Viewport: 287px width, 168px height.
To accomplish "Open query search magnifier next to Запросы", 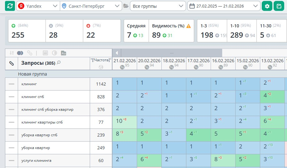I will coord(59,63).
